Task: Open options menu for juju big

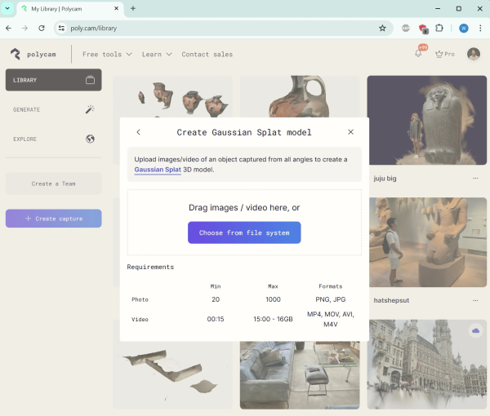Action: [x=475, y=178]
